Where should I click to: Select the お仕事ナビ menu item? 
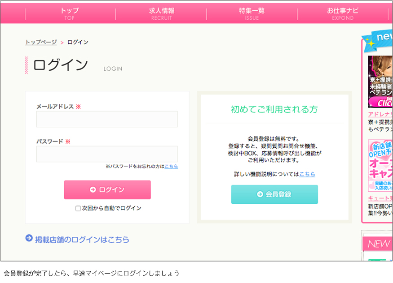point(343,13)
